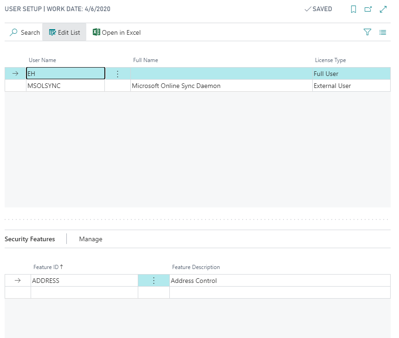Select the EH row arrow indicator
This screenshot has height=338, width=399.
[15, 74]
